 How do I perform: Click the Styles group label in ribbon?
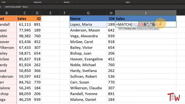128,2
